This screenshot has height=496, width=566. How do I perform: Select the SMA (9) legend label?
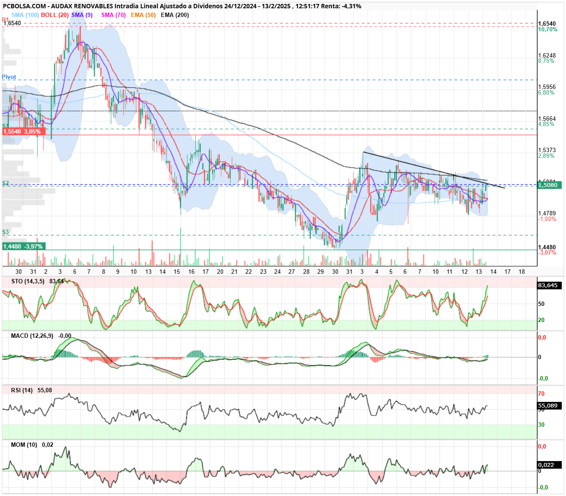tap(82, 15)
